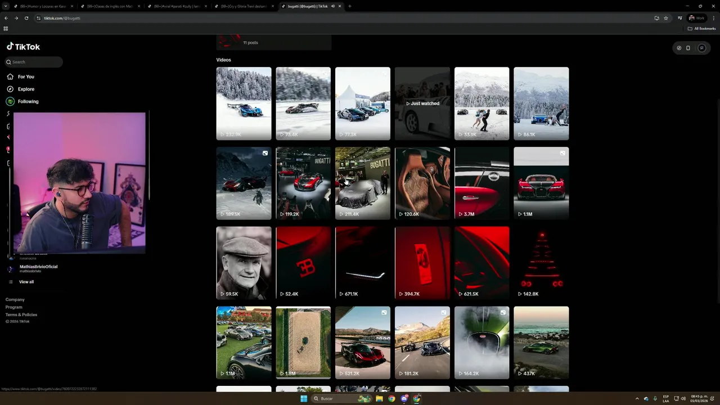The width and height of the screenshot is (720, 405).
Task: Open the video with 73.4K views
Action: 303,103
